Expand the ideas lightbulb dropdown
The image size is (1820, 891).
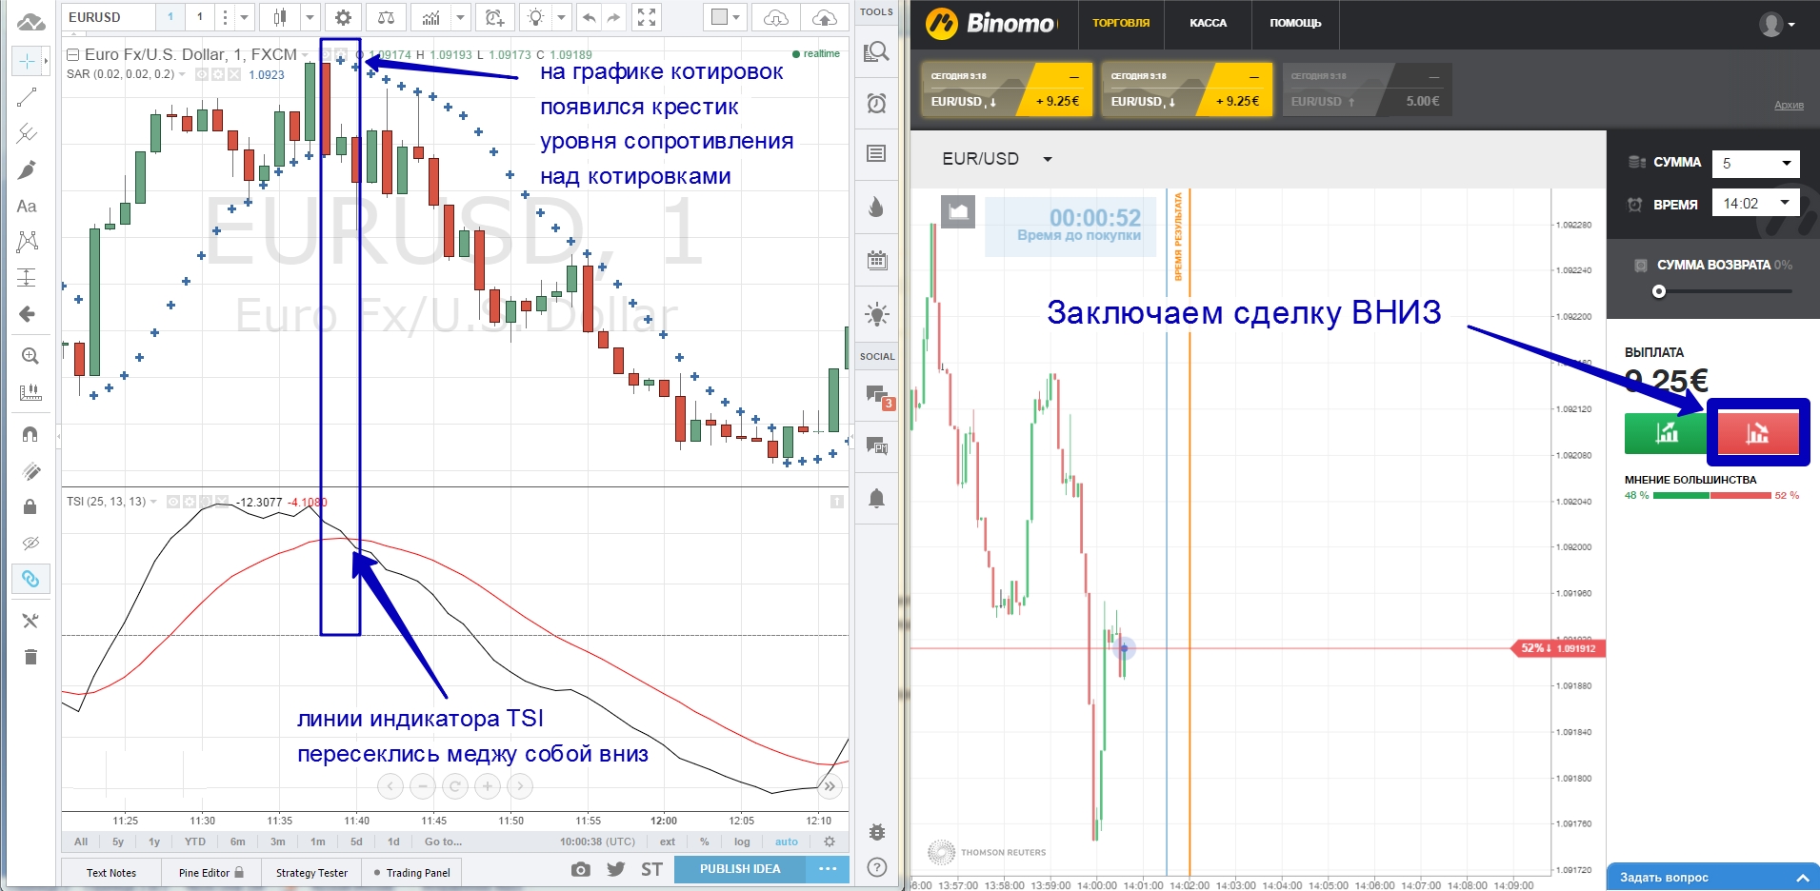(x=561, y=17)
